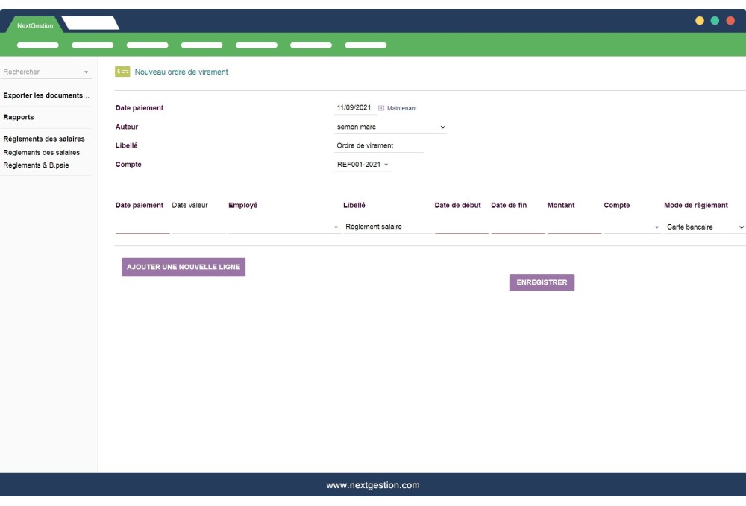Click the green window control dot

[714, 22]
